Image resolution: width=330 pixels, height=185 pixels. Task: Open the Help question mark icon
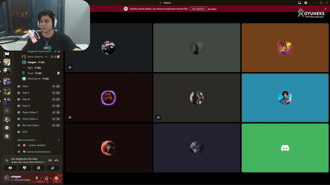[x=306, y=3]
